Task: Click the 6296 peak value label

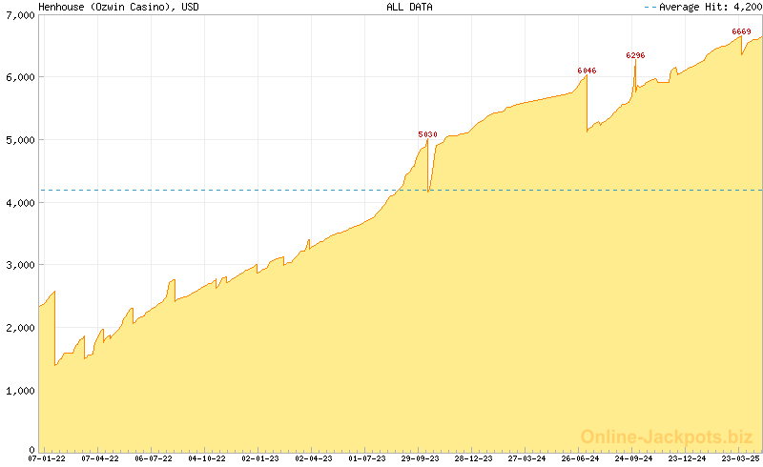Action: tap(635, 55)
